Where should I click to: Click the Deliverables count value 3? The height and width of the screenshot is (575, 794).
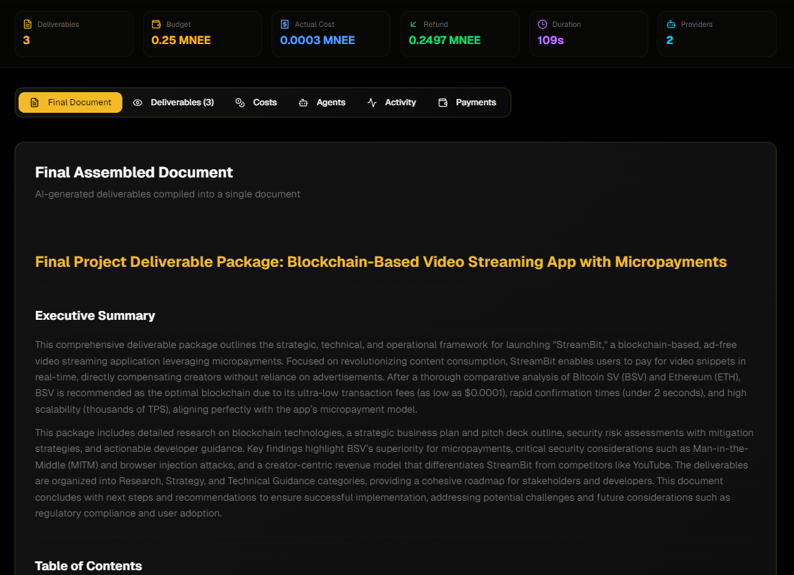pyautogui.click(x=26, y=40)
